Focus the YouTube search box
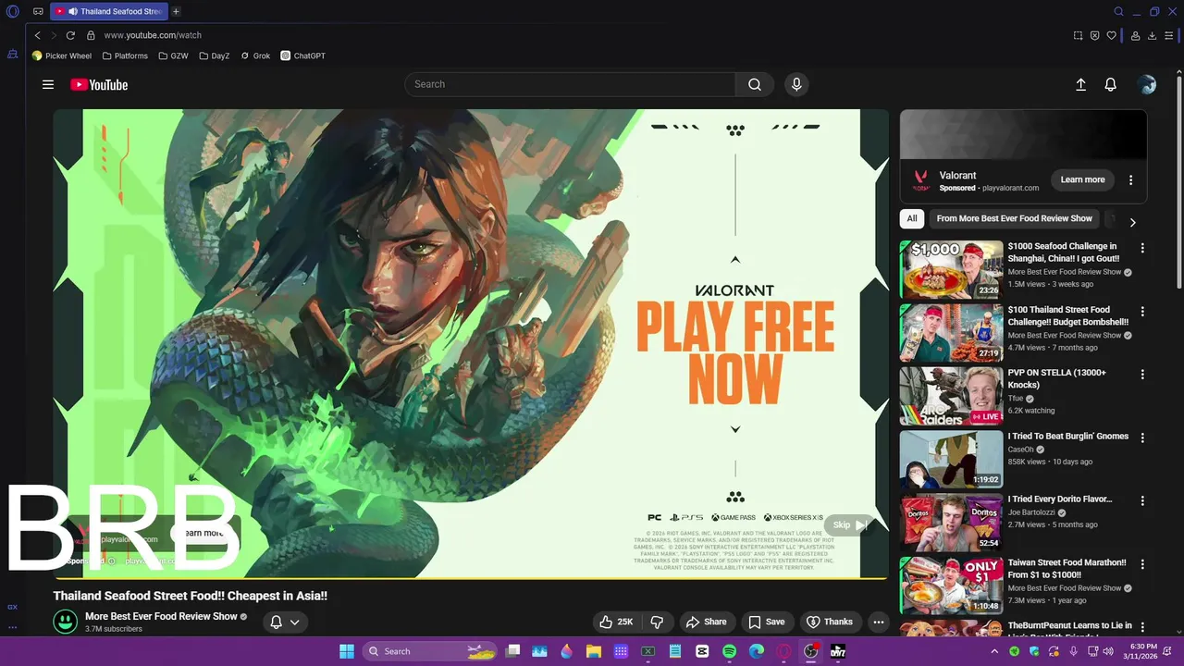 tap(570, 84)
